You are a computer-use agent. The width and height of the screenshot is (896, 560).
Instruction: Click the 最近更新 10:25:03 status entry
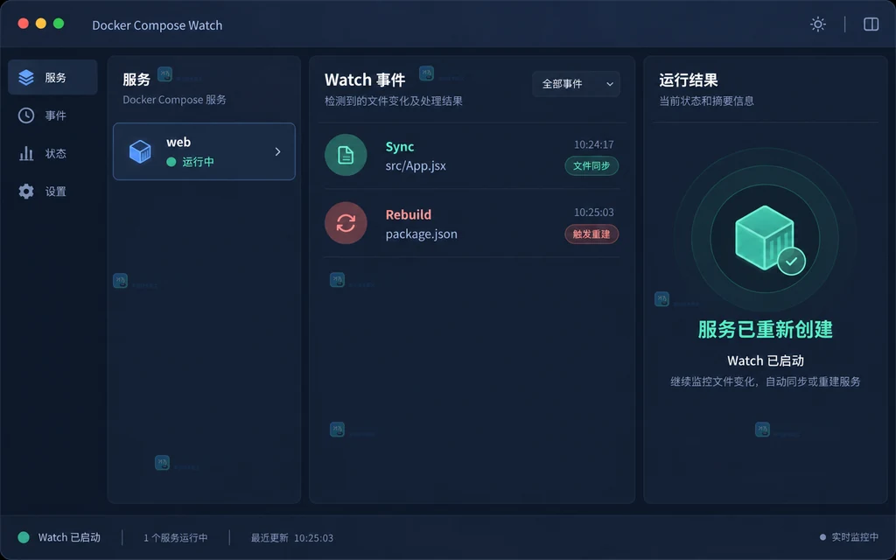coord(292,538)
